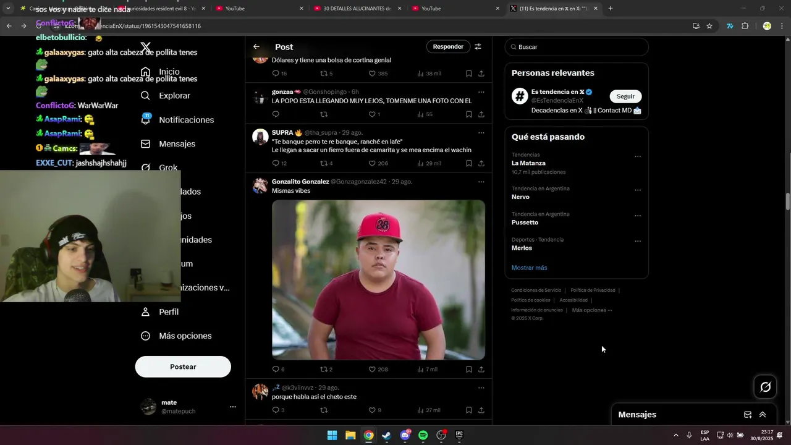The width and height of the screenshot is (791, 445).
Task: Like SUPRA's post showing 206 likes
Action: click(x=378, y=164)
